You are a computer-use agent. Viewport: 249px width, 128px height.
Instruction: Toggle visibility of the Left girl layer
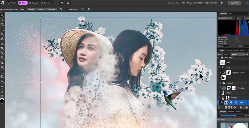click(x=219, y=92)
